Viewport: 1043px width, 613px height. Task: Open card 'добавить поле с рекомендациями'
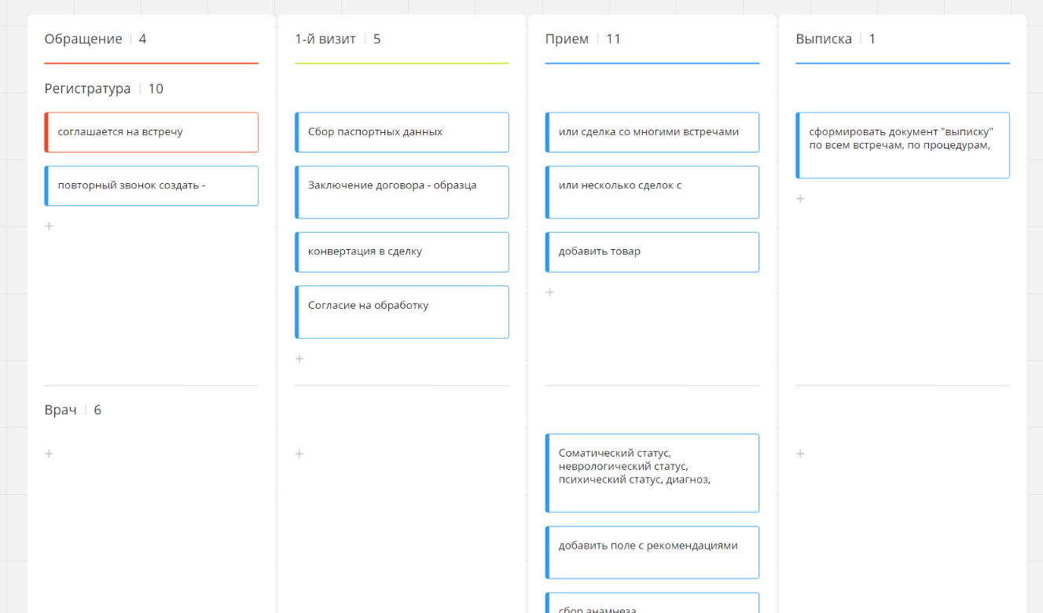tap(652, 552)
